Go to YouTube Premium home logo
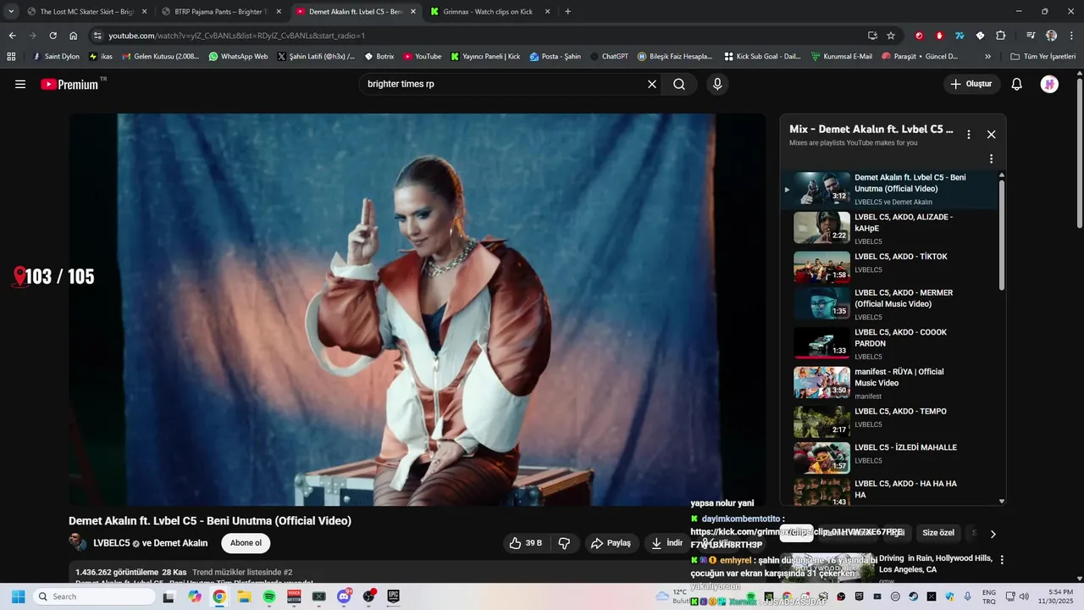 click(69, 84)
